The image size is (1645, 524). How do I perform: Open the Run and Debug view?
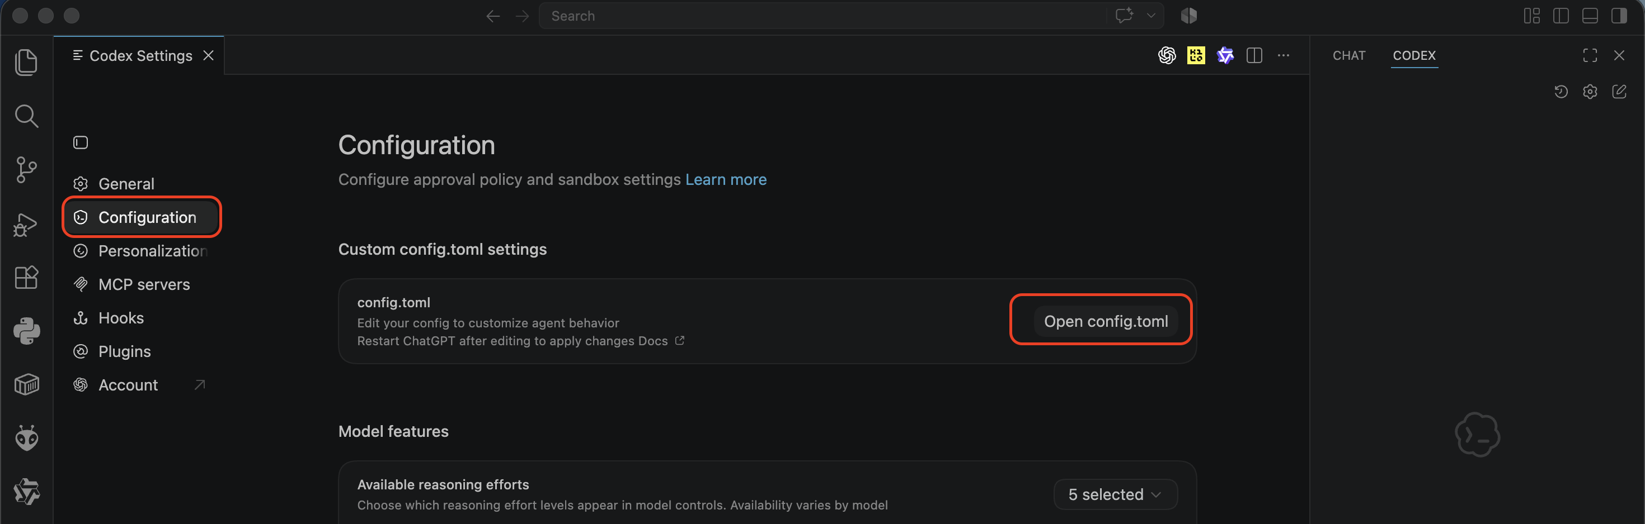[x=26, y=225]
